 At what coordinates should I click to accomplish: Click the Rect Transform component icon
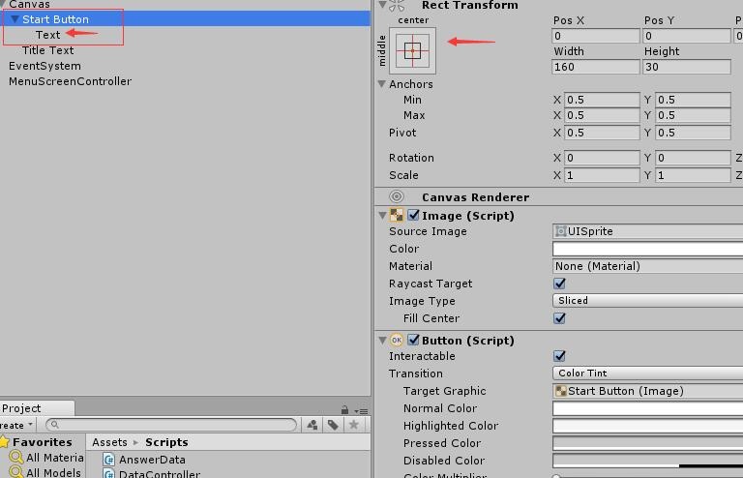click(x=397, y=5)
